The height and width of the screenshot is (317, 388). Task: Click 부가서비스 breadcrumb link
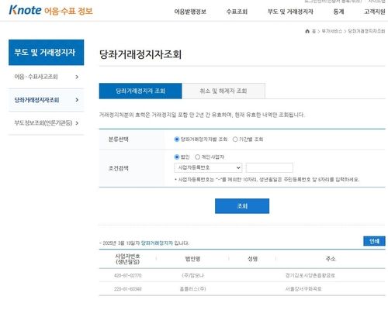pos(332,31)
